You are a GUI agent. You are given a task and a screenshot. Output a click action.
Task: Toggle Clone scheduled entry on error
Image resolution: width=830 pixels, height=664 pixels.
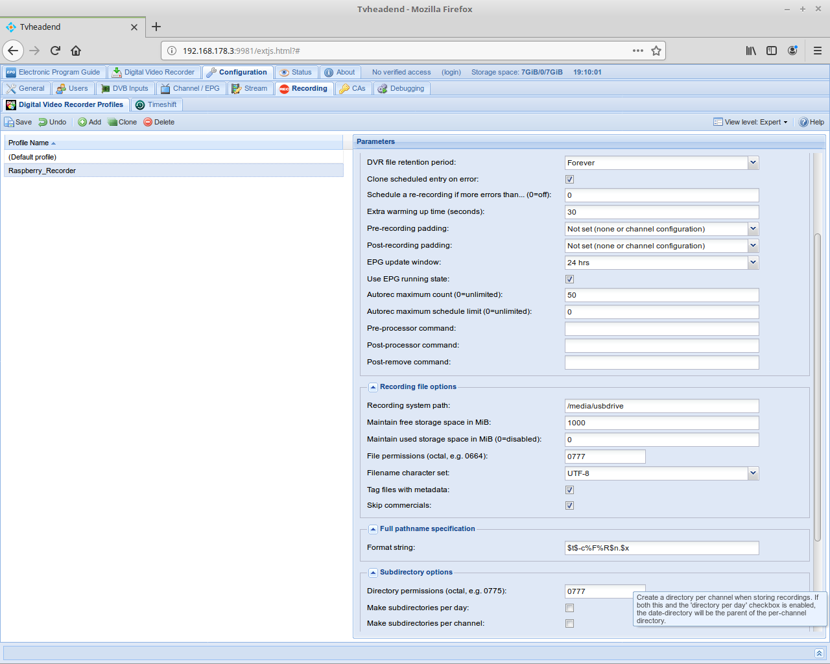click(x=569, y=179)
